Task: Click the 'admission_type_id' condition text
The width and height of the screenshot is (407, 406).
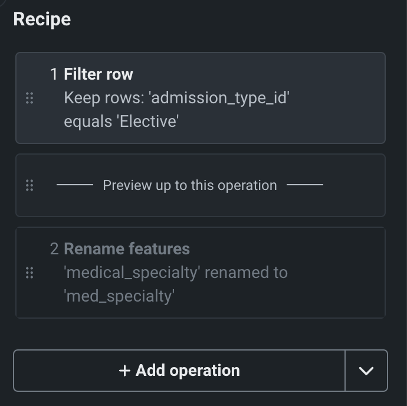Action: 176,98
